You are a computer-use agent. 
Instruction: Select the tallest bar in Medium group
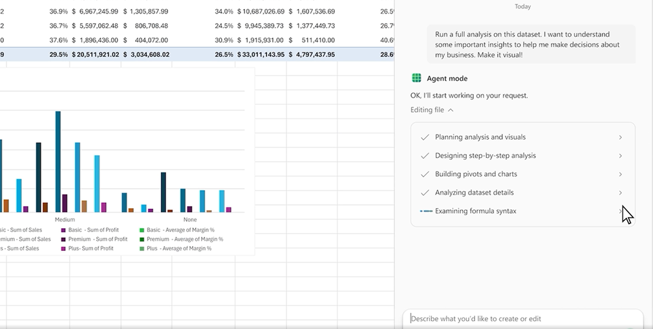click(58, 161)
